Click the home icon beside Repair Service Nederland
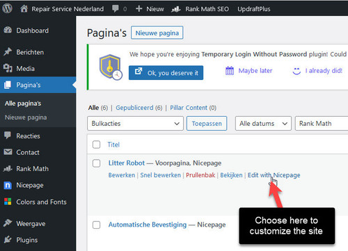The width and height of the screenshot is (348, 251). pos(24,8)
